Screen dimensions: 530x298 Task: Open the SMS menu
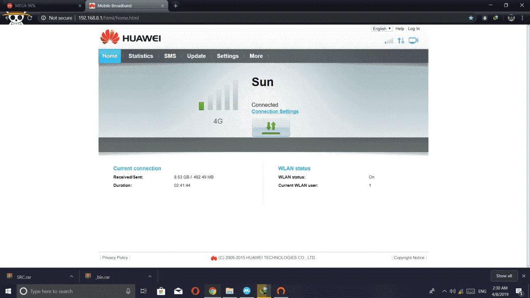[x=170, y=56]
